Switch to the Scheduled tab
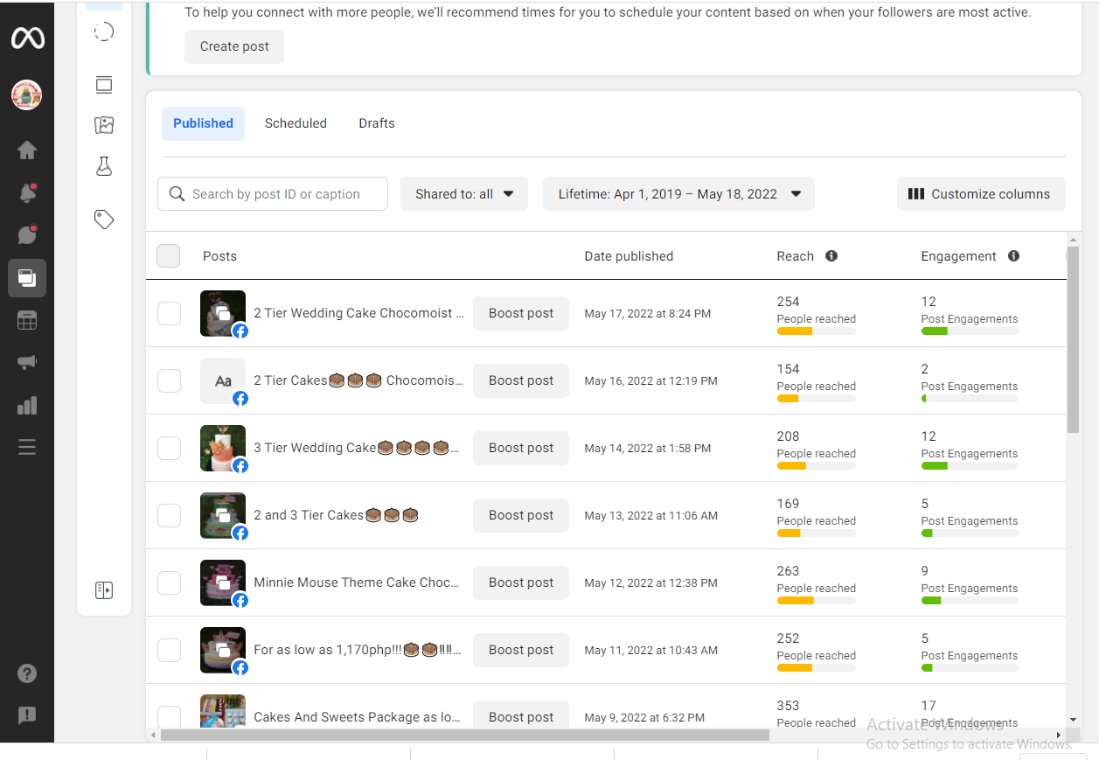 296,123
